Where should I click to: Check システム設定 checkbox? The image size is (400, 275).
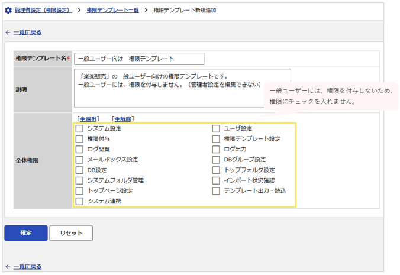79,128
